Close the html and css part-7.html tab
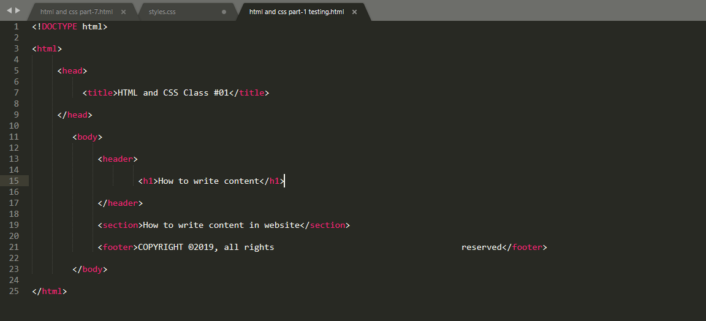The height and width of the screenshot is (321, 706). (x=124, y=12)
